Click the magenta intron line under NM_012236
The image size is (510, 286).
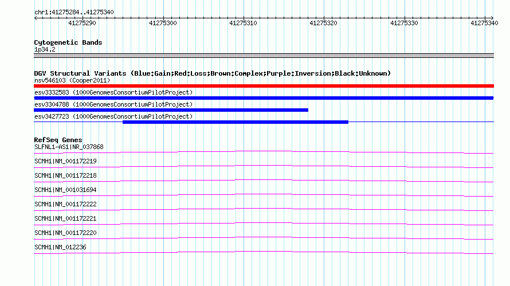point(264,252)
